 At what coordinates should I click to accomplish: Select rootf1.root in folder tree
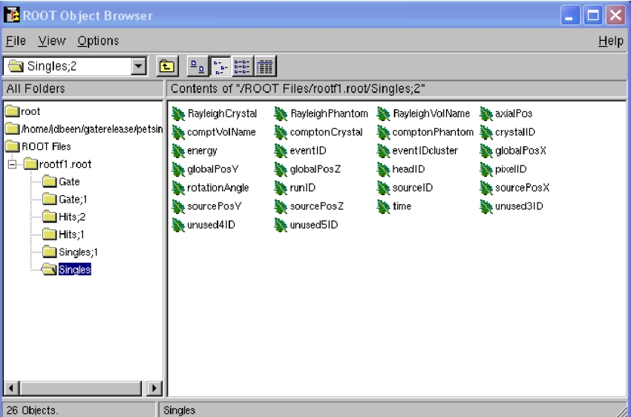pos(58,164)
